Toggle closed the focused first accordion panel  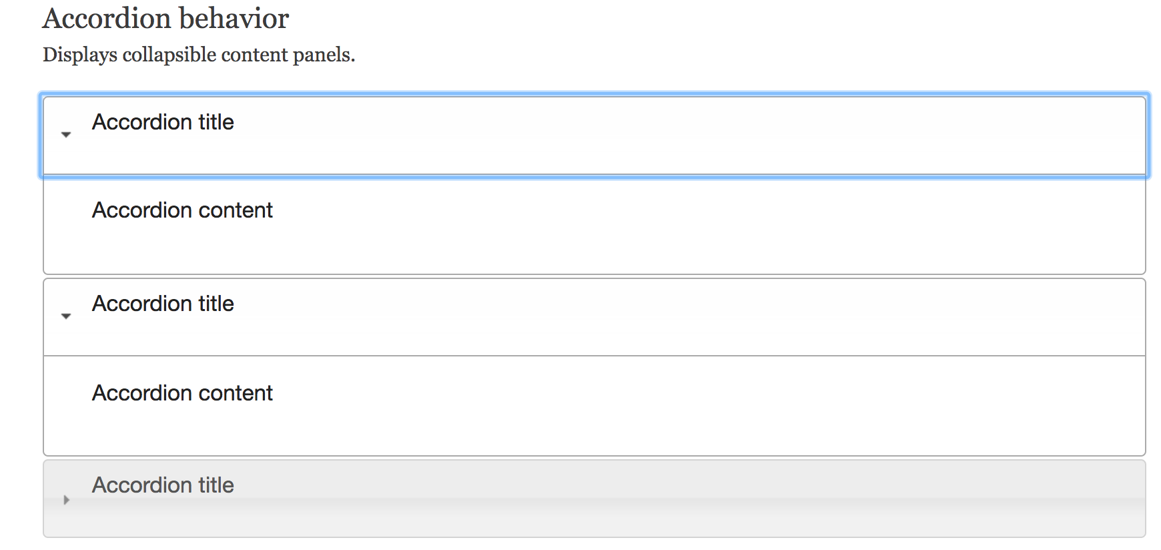click(163, 122)
